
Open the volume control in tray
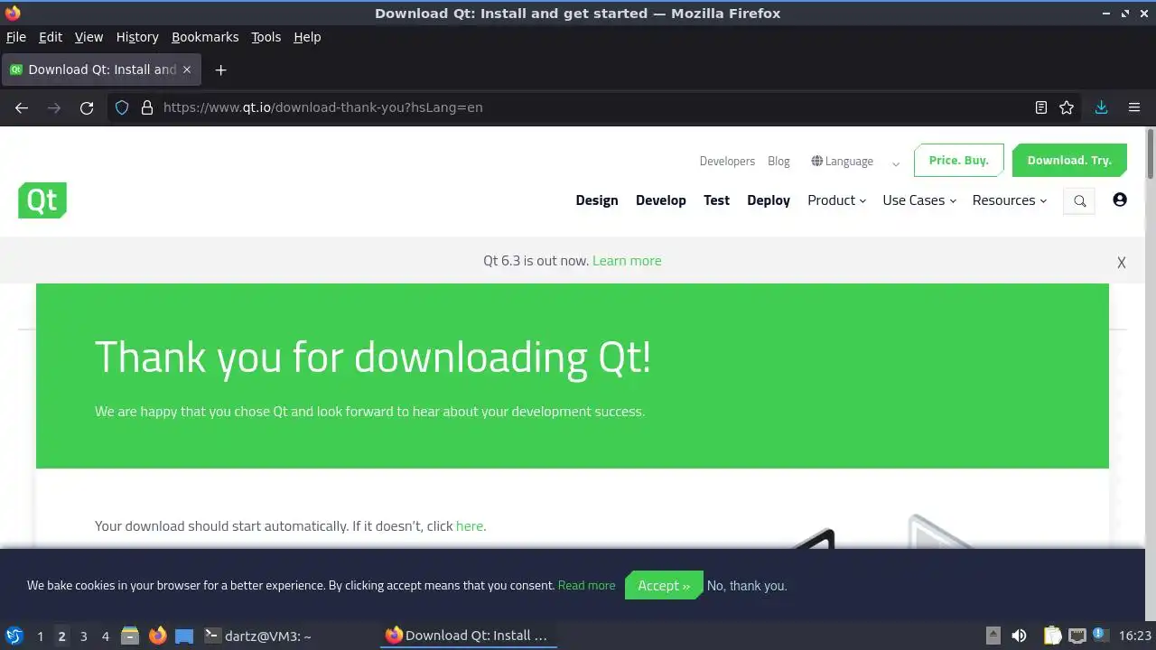(x=1019, y=636)
